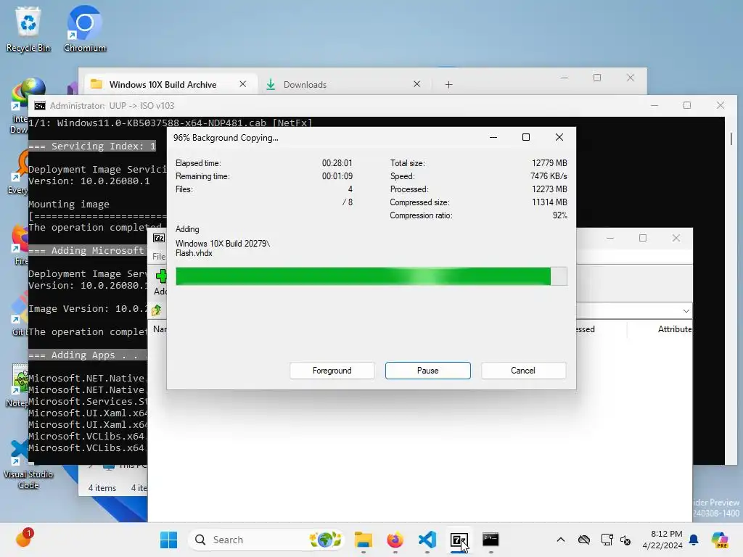Image resolution: width=743 pixels, height=557 pixels.
Task: Switch to the Downloads tab
Action: click(305, 84)
